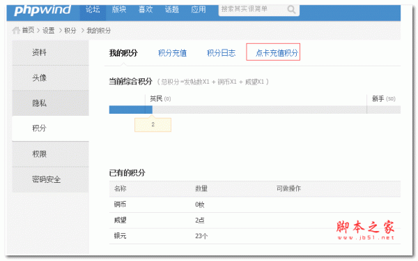Viewport: 418px width, 261px height.
Task: Click the search input field
Action: pyautogui.click(x=252, y=10)
